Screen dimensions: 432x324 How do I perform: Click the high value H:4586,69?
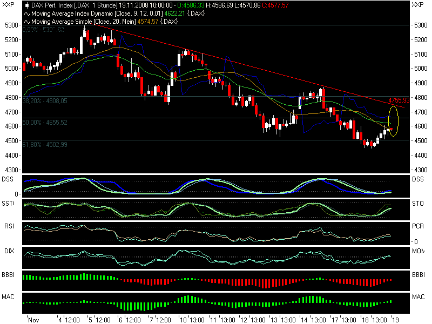[219, 5]
